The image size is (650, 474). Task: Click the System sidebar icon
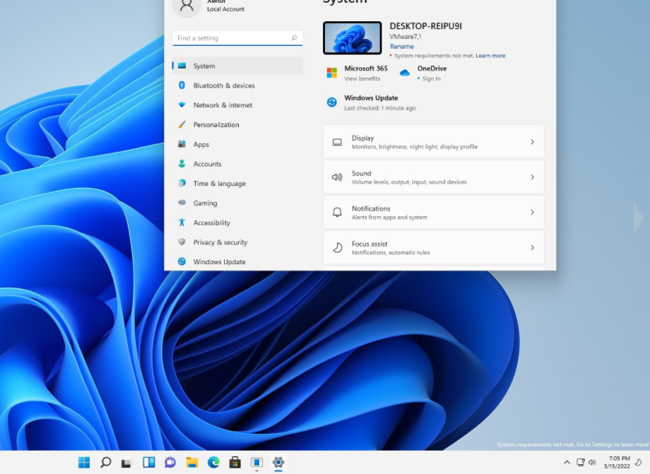(182, 66)
